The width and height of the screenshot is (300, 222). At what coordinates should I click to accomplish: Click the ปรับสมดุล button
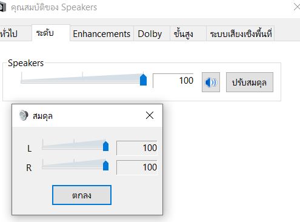click(x=250, y=82)
